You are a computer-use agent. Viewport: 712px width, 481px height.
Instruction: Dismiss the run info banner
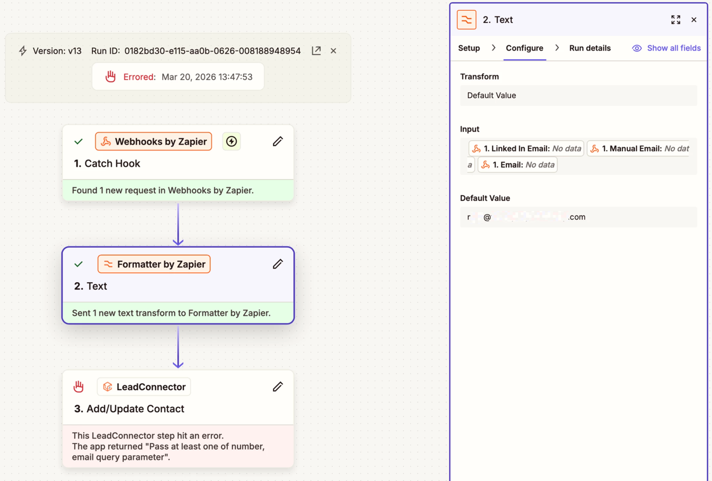pyautogui.click(x=333, y=51)
